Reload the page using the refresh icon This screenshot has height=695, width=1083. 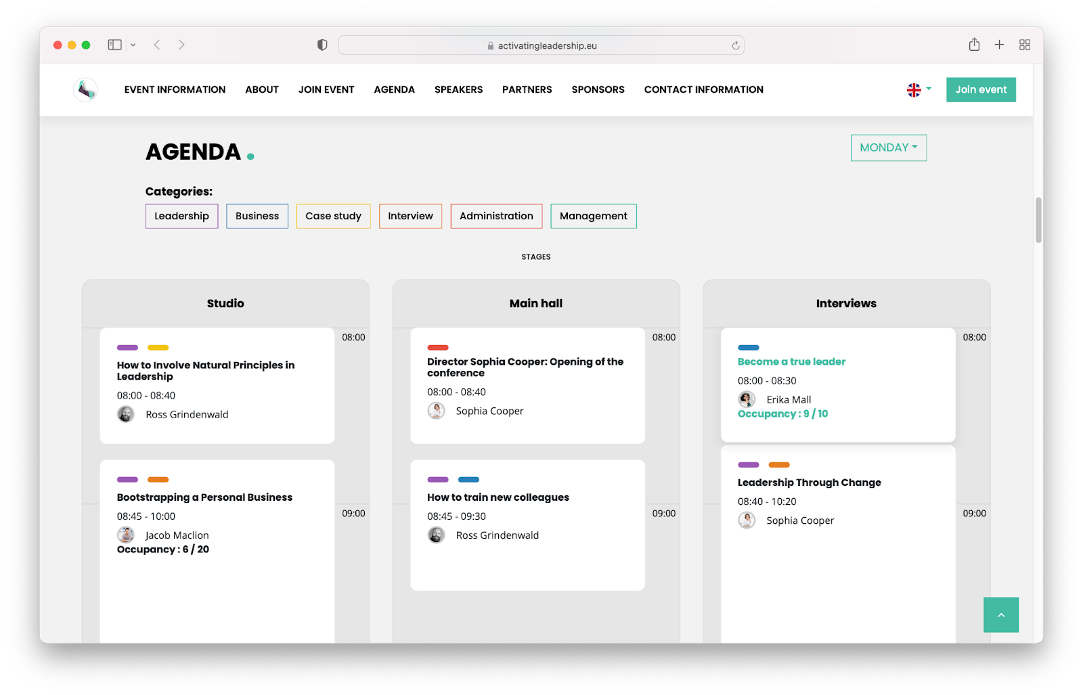click(x=736, y=45)
